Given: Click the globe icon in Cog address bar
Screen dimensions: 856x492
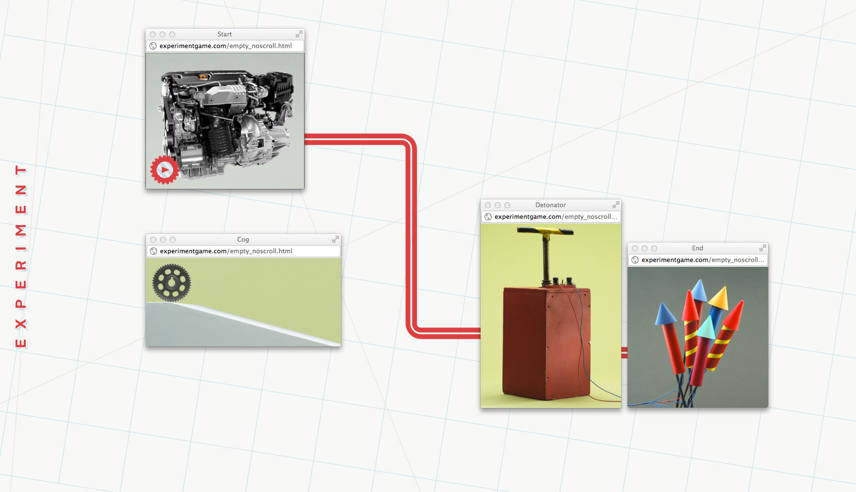Looking at the screenshot, I should [x=154, y=251].
